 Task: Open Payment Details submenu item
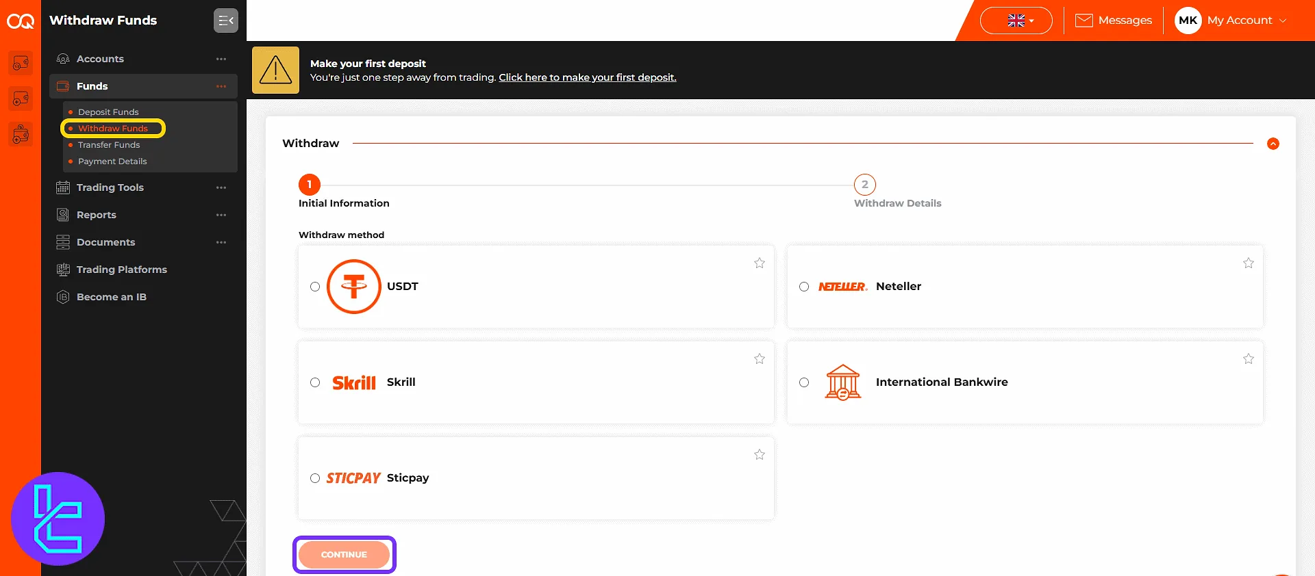pyautogui.click(x=112, y=161)
